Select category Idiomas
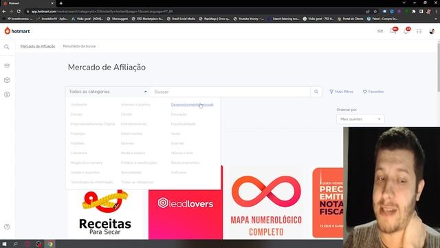The height and width of the screenshot is (248, 440). point(127,143)
